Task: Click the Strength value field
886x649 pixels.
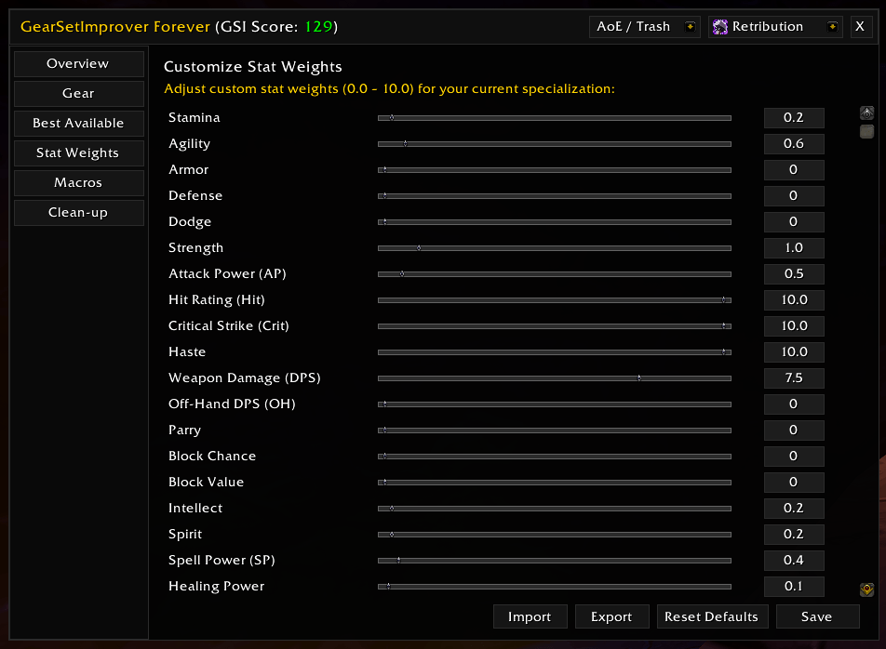Action: [x=794, y=247]
